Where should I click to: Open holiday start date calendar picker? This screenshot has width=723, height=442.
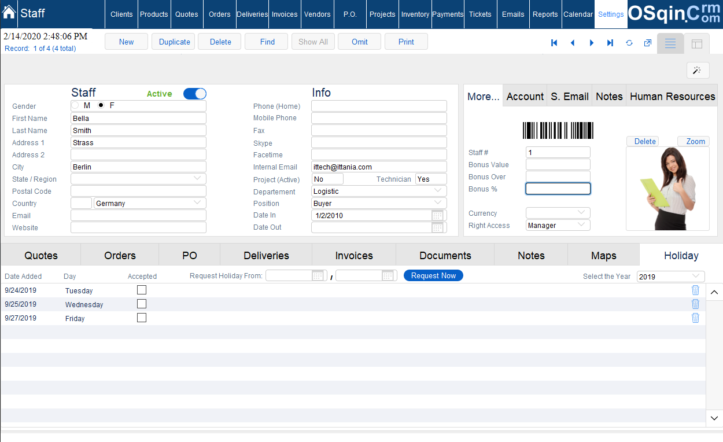tap(318, 275)
